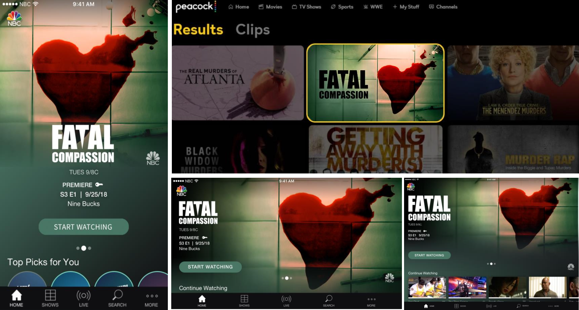Tap the Live broadcast icon in the phone app
This screenshot has width=579, height=310.
click(83, 296)
